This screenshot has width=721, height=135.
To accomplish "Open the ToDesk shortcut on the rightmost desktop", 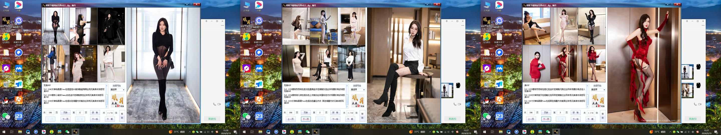I will coord(499,84).
